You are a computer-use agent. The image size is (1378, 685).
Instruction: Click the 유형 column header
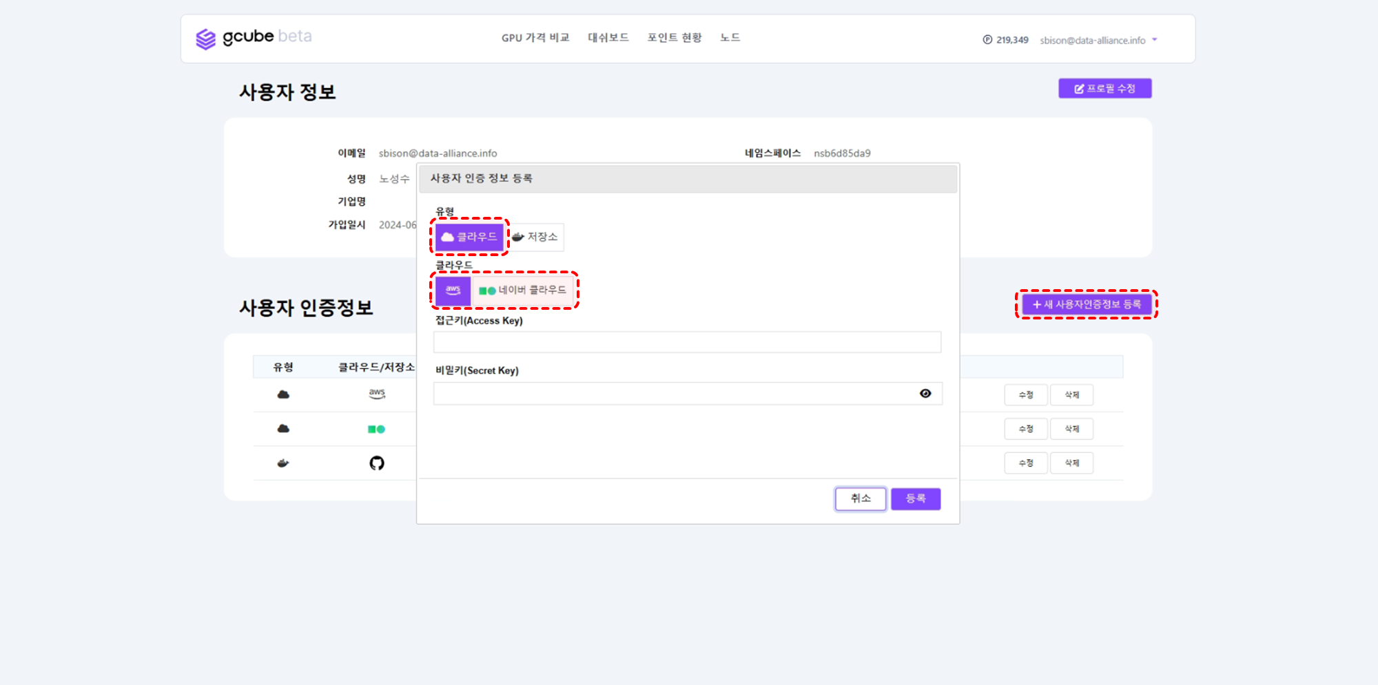tap(283, 367)
